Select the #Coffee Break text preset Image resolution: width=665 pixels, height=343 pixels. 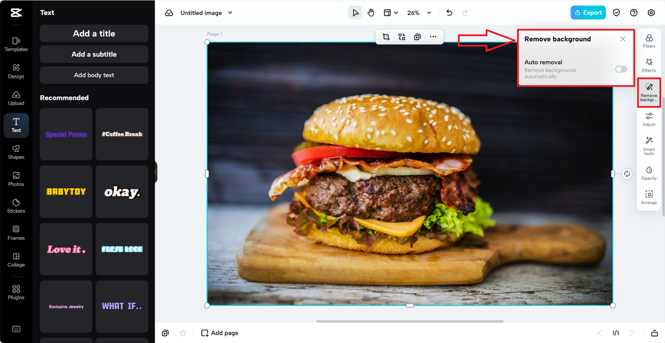pos(122,134)
